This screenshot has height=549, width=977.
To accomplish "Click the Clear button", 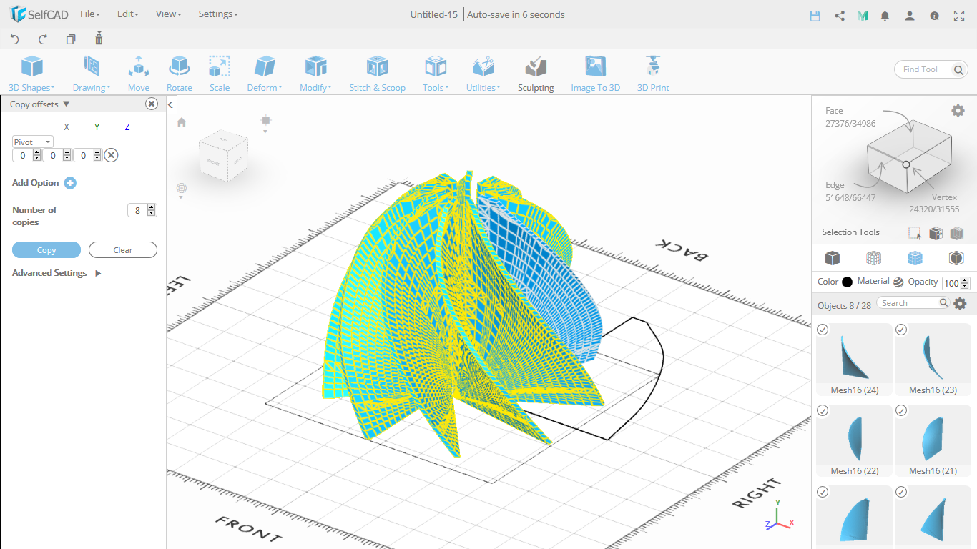I will coord(123,250).
